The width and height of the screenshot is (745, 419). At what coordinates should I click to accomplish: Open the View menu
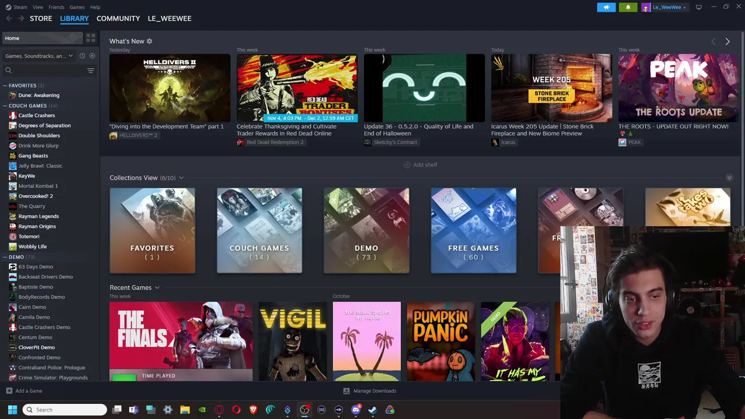38,7
